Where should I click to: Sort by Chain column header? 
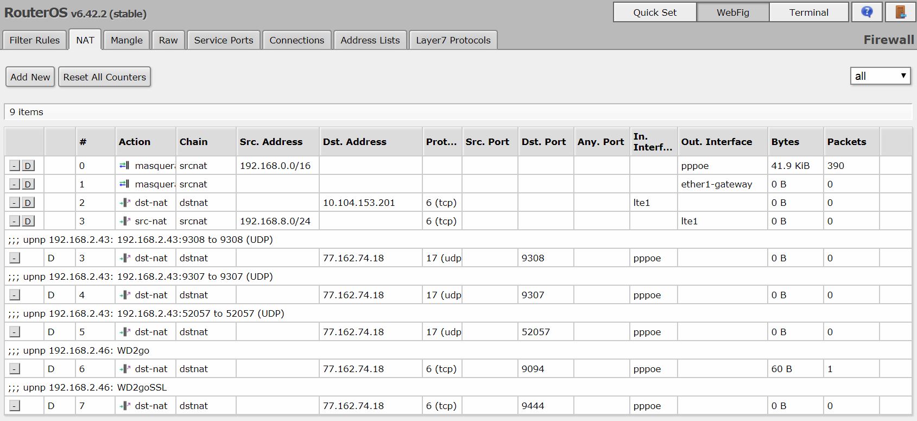click(x=206, y=142)
